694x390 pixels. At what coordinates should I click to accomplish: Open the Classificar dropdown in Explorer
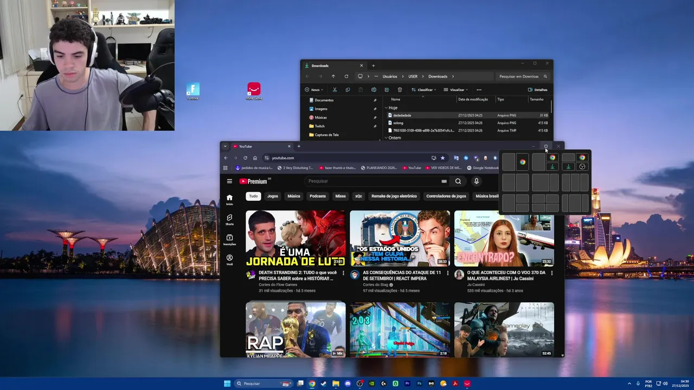(423, 90)
